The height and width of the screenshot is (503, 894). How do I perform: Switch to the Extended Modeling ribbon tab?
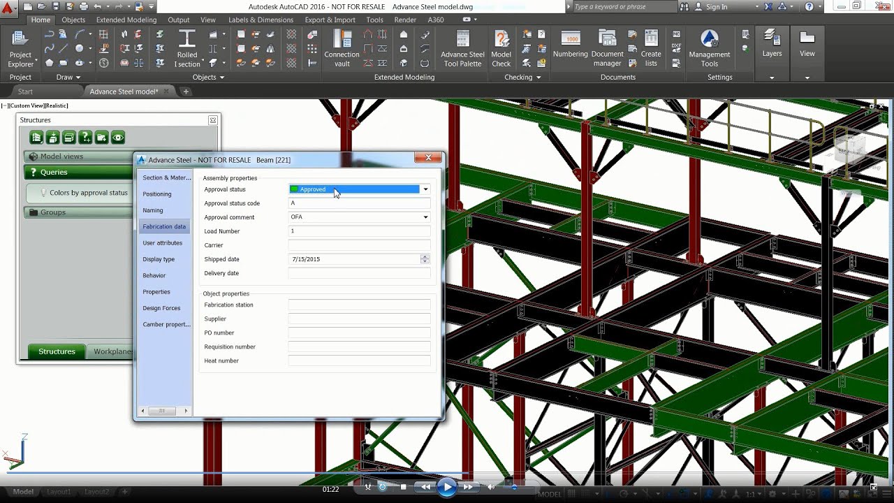[x=126, y=20]
